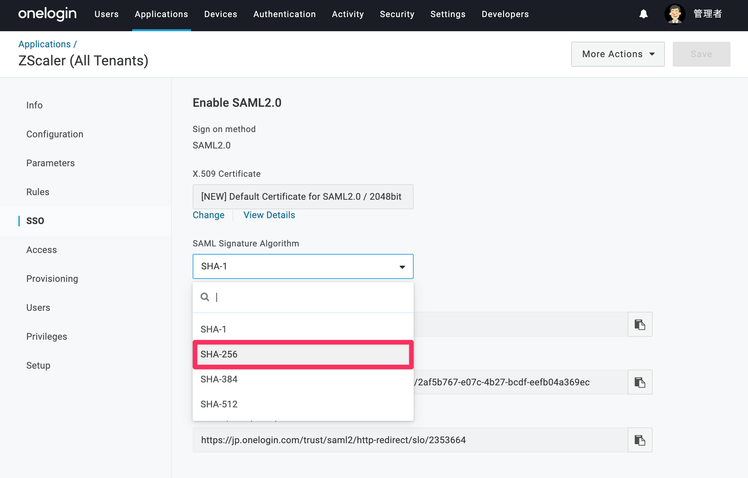The width and height of the screenshot is (748, 478).
Task: Open the Authentication top menu
Action: point(284,14)
